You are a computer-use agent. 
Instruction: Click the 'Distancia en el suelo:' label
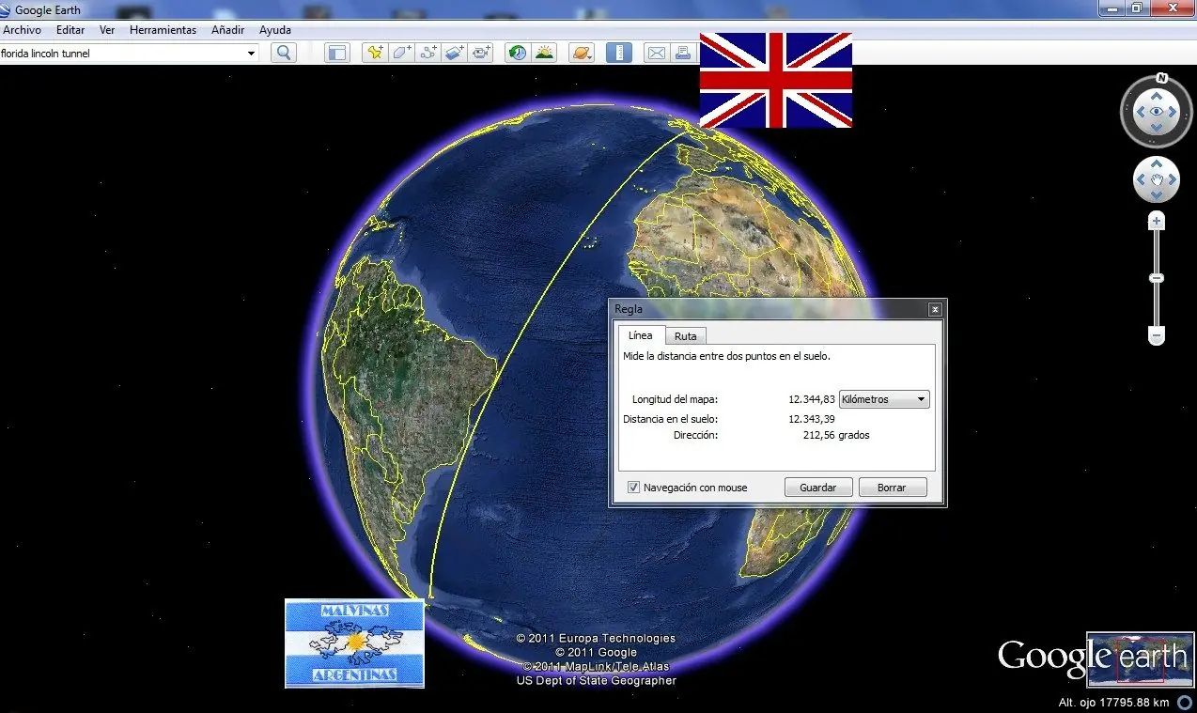click(670, 419)
